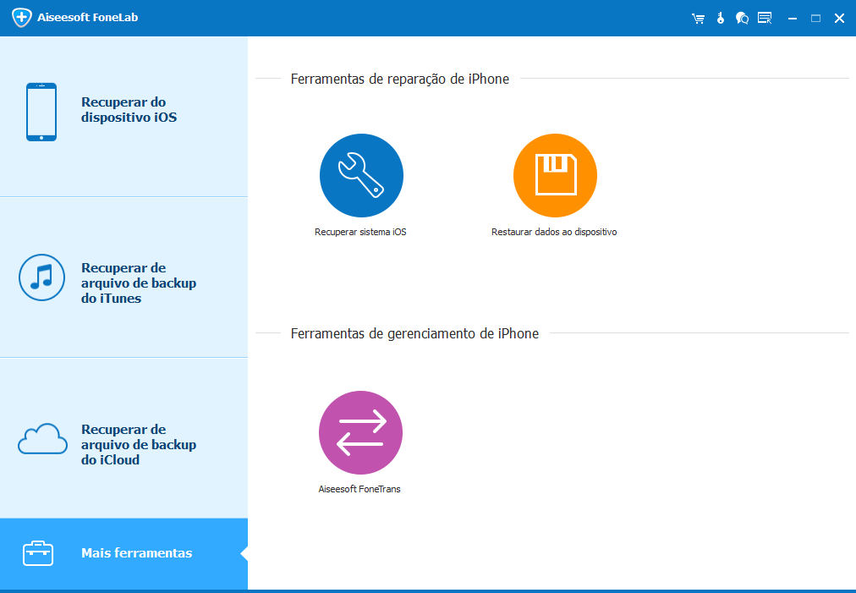This screenshot has height=593, width=856.
Task: Select the iTunes music note icon
Action: (42, 277)
